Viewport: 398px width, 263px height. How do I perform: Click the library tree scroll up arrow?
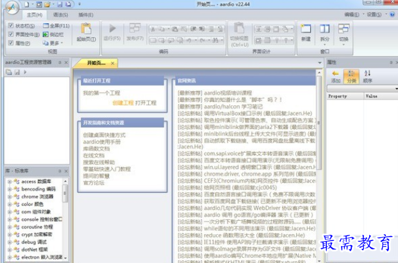[x=65, y=181]
